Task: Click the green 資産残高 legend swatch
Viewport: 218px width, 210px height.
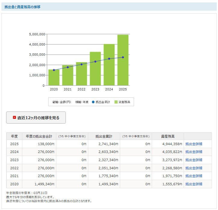Action: point(116,102)
